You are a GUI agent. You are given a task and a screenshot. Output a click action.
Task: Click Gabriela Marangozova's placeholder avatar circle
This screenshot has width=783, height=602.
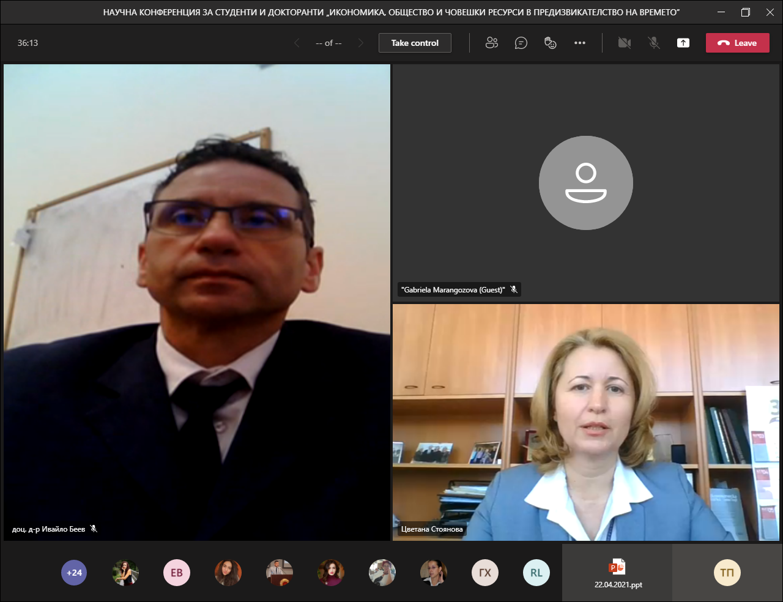pyautogui.click(x=586, y=183)
